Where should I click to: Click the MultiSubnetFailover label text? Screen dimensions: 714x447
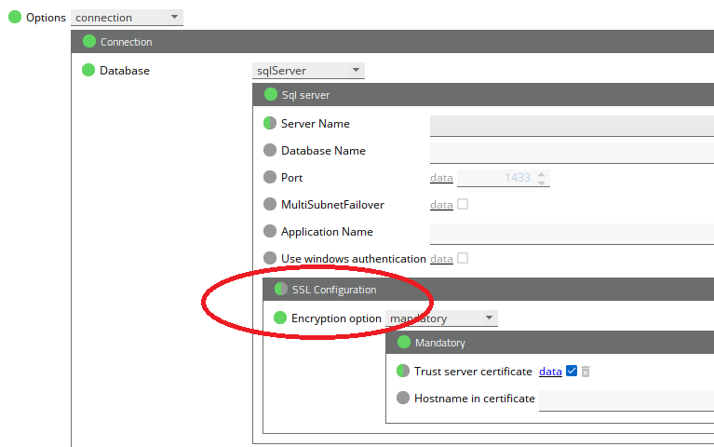point(332,205)
